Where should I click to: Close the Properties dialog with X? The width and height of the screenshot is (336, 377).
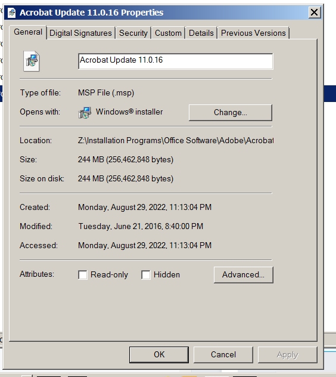(x=315, y=13)
